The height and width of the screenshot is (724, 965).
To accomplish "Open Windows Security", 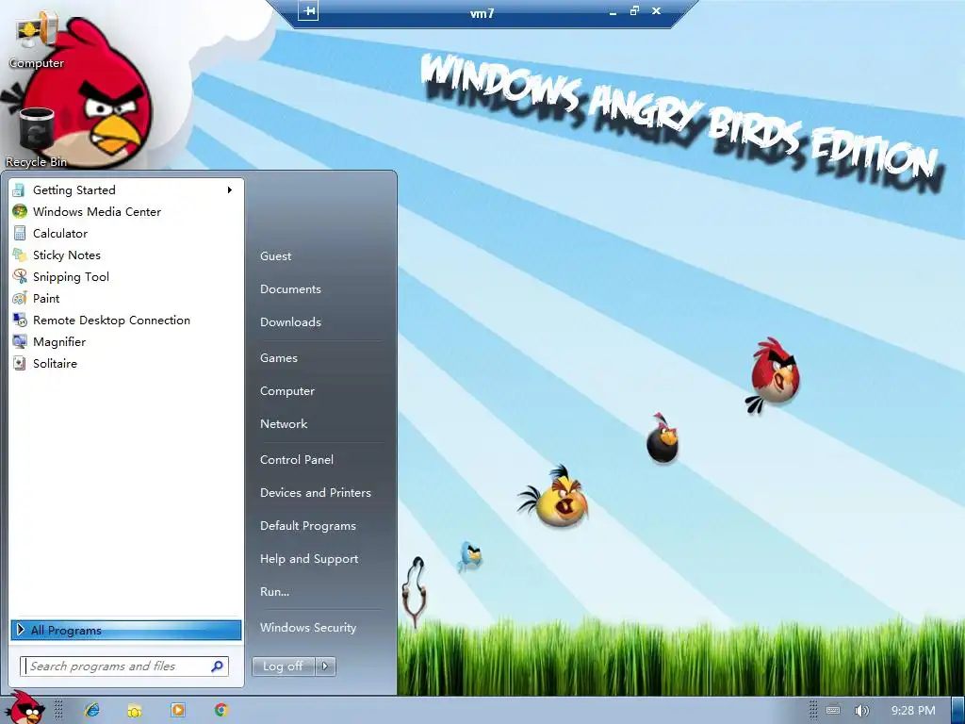I will click(x=308, y=627).
